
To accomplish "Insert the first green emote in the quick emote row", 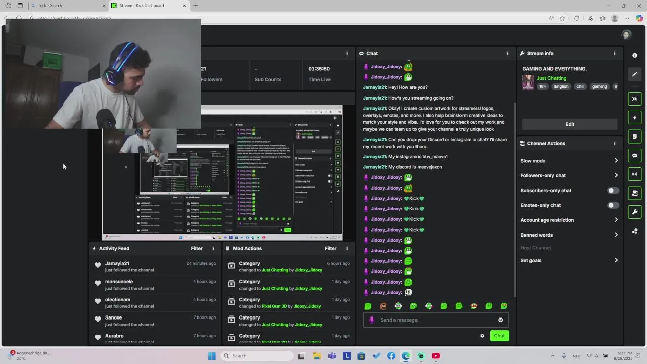I will tap(368, 306).
